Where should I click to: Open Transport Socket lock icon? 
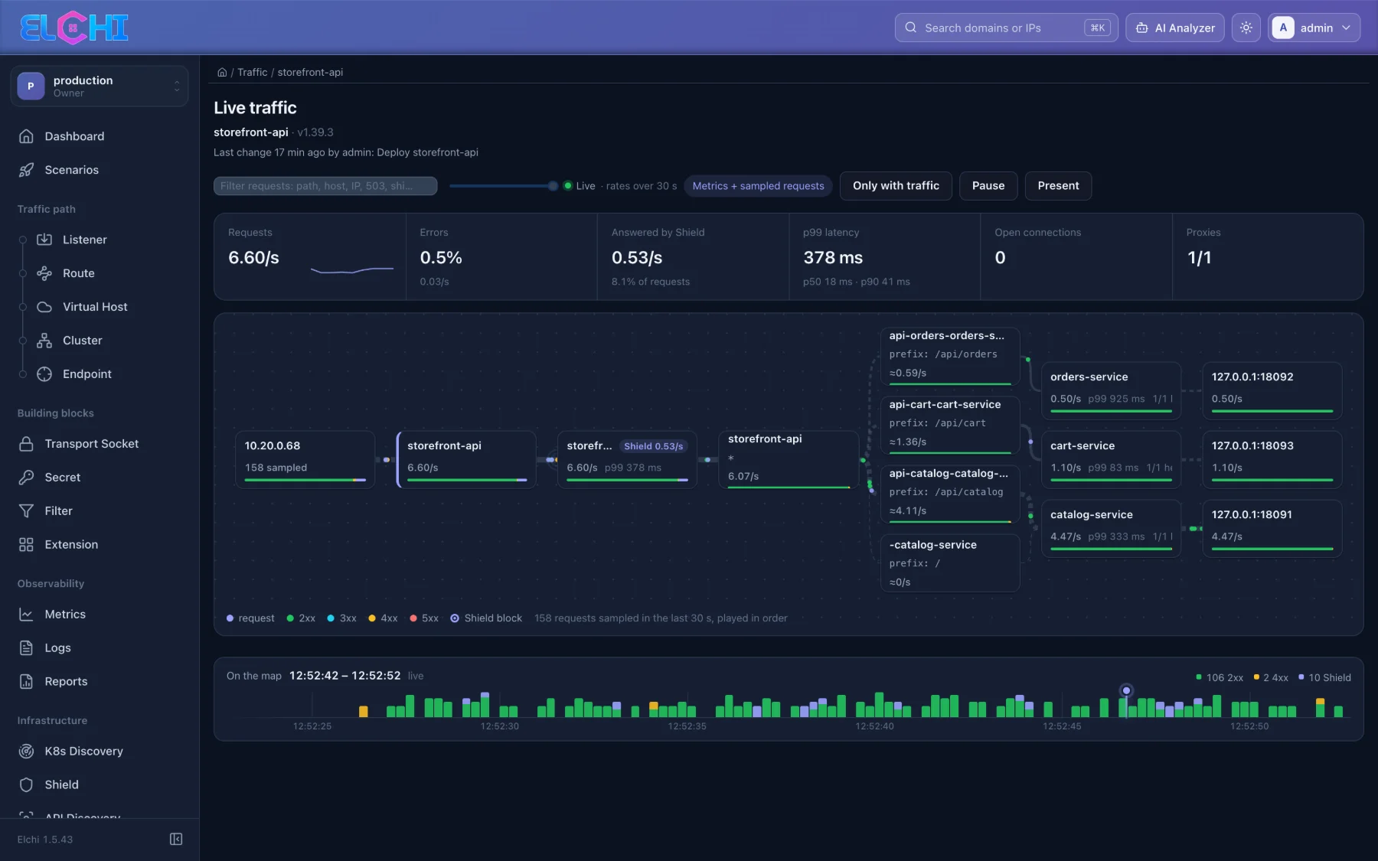pyautogui.click(x=26, y=444)
